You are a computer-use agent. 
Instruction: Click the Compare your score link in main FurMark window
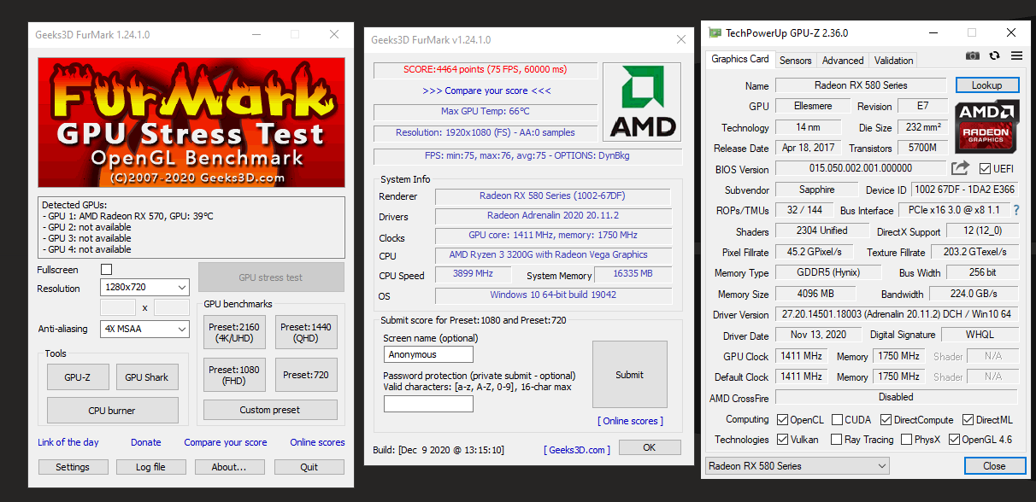click(x=226, y=442)
